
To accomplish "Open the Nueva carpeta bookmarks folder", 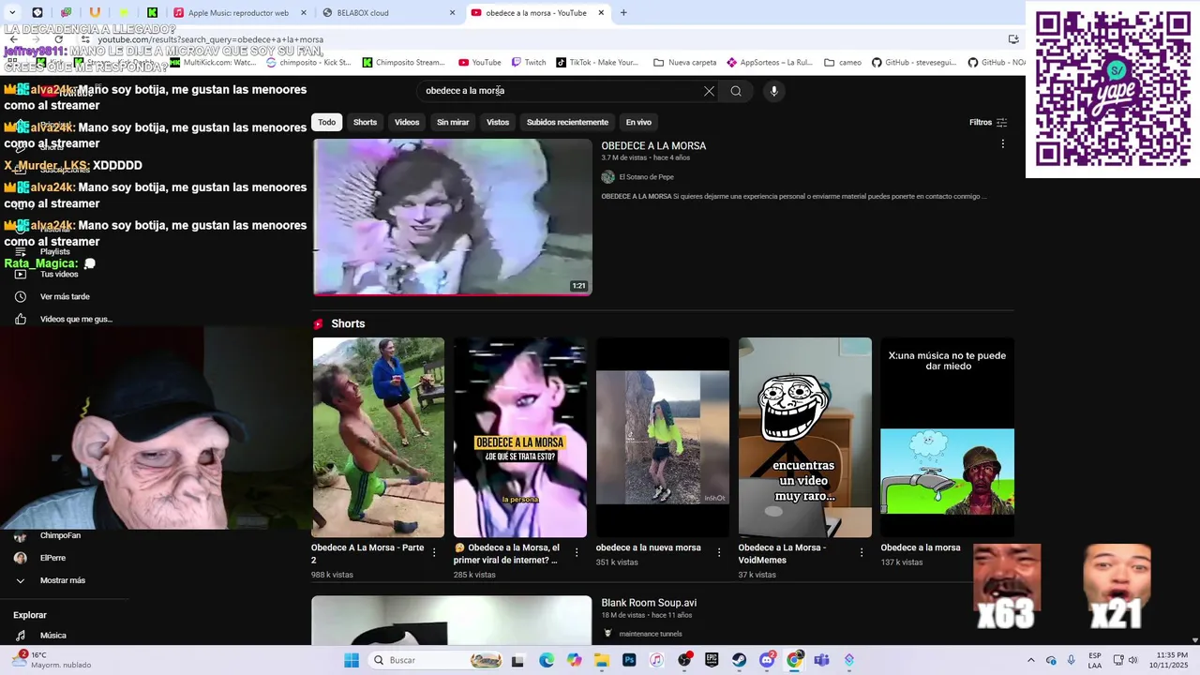I will [685, 63].
